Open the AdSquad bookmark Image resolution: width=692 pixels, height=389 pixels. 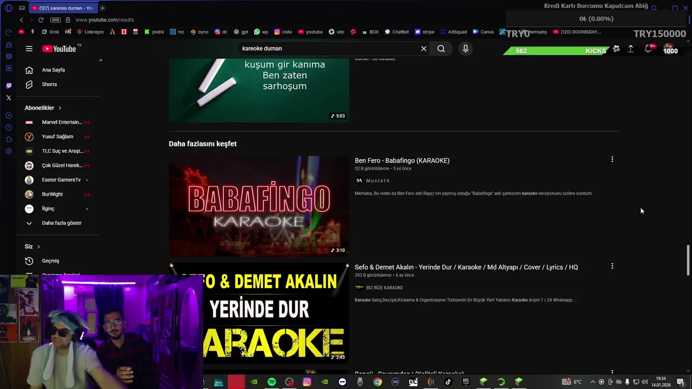click(454, 32)
